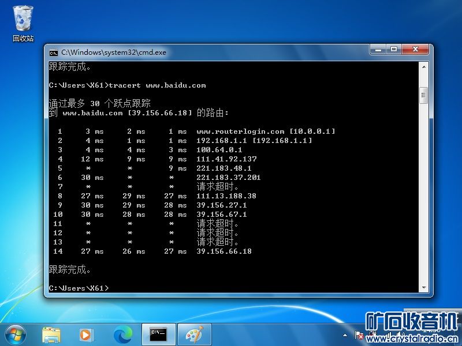
Task: Minimize the cmd.exe window
Action: point(379,50)
